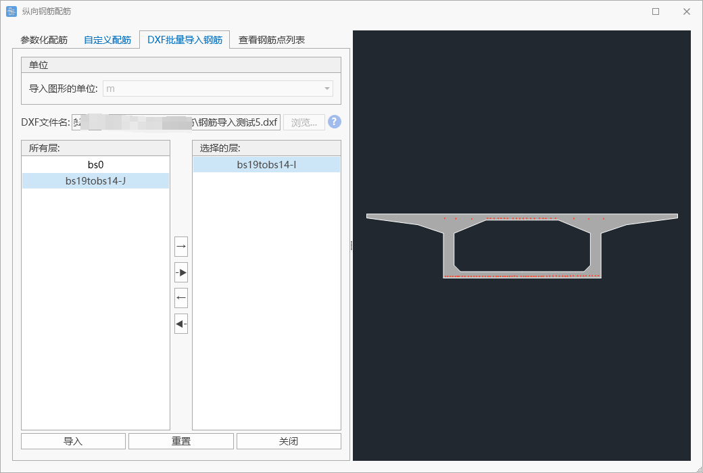The width and height of the screenshot is (703, 473).
Task: Maximize the 纵向钢筋配筋 window
Action: click(x=656, y=11)
